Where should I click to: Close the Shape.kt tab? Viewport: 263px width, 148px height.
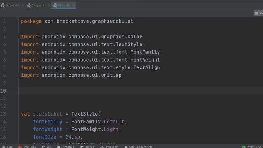pyautogui.click(x=49, y=5)
